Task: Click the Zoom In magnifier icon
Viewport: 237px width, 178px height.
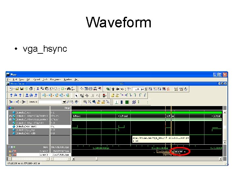Action: point(85,102)
